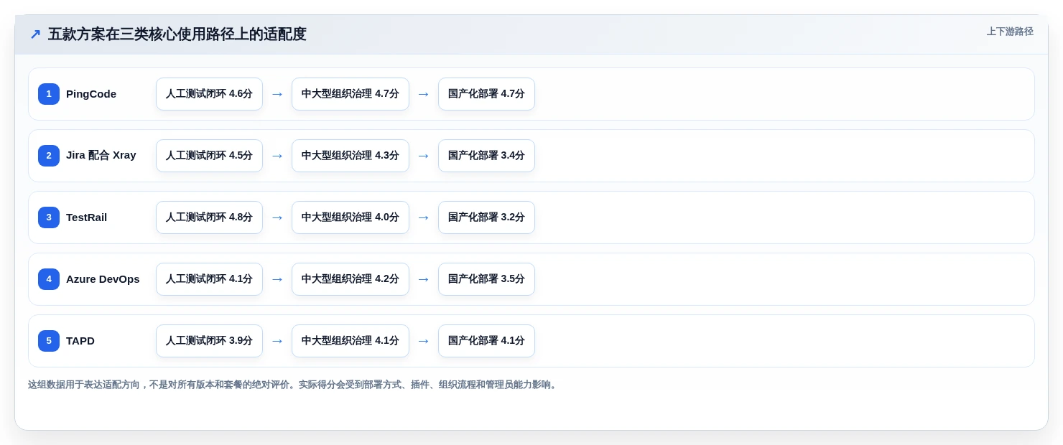Click the 上下游路径 label
Viewport: 1063px width, 445px height.
pos(1010,32)
